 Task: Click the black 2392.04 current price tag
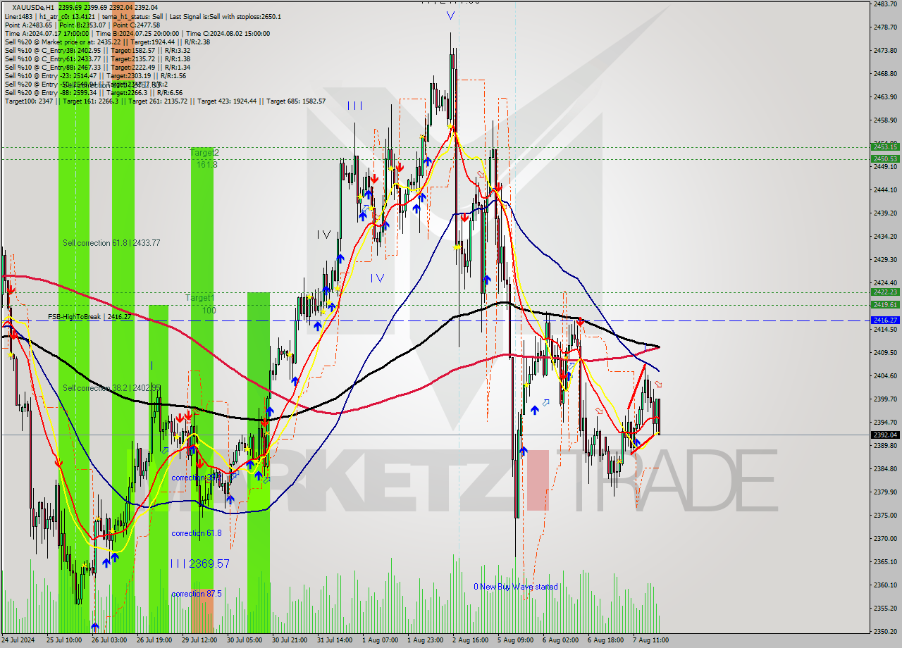pos(885,435)
